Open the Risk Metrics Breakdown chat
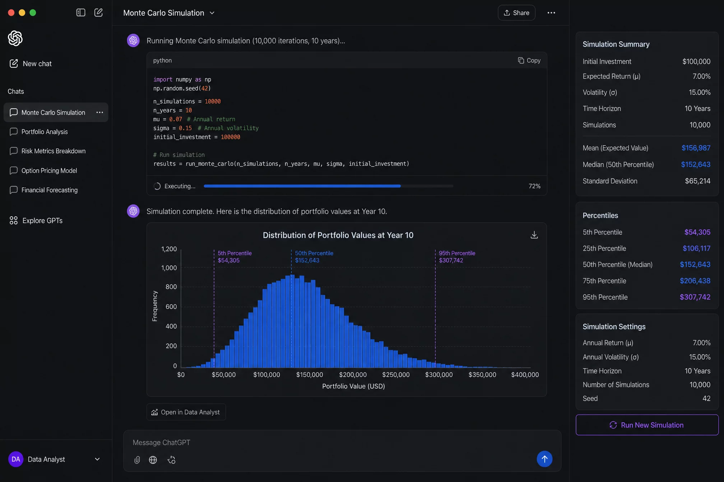 [56, 151]
